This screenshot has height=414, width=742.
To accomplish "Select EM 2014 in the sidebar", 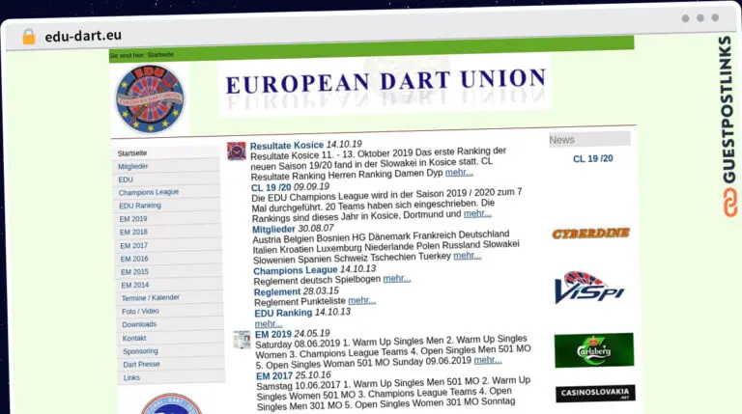I will point(135,286).
